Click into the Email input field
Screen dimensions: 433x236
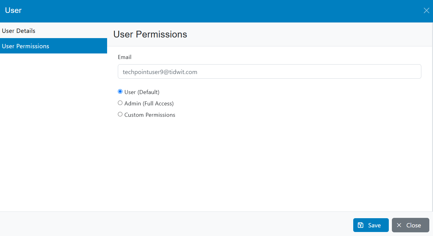[x=269, y=71]
